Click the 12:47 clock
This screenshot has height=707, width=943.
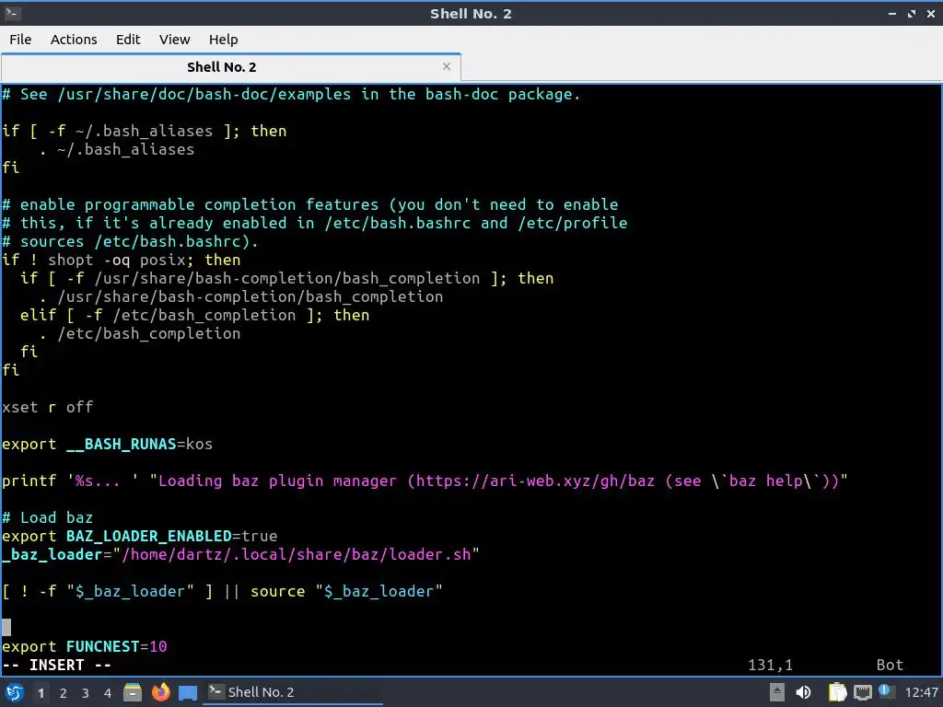click(x=921, y=692)
